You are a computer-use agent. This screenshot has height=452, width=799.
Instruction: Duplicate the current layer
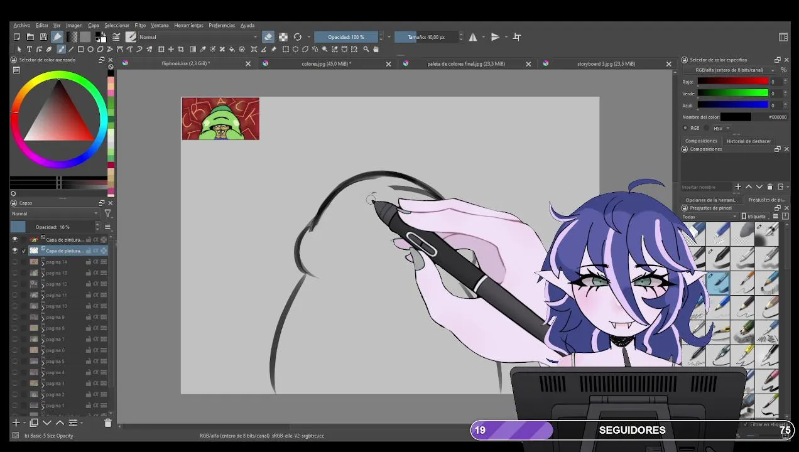34,423
